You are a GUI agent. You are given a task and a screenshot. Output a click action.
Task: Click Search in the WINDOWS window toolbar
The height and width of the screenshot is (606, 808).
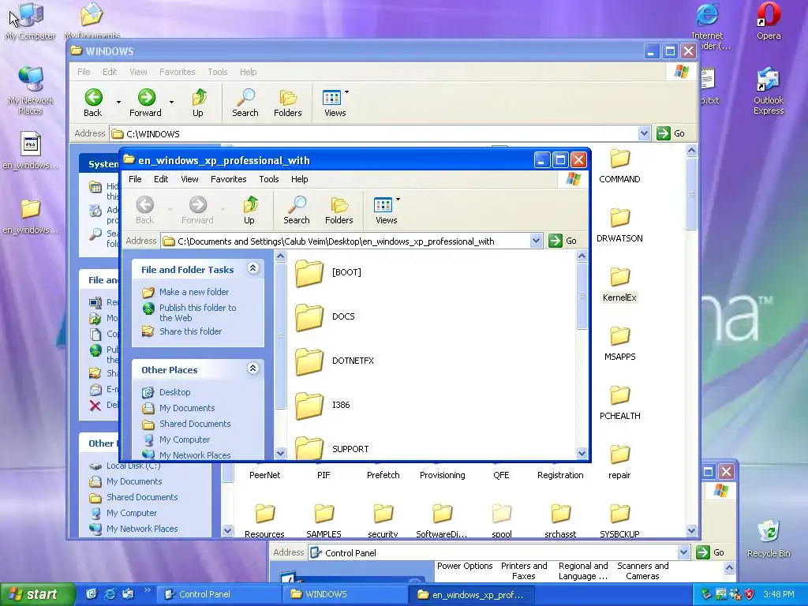tap(245, 103)
